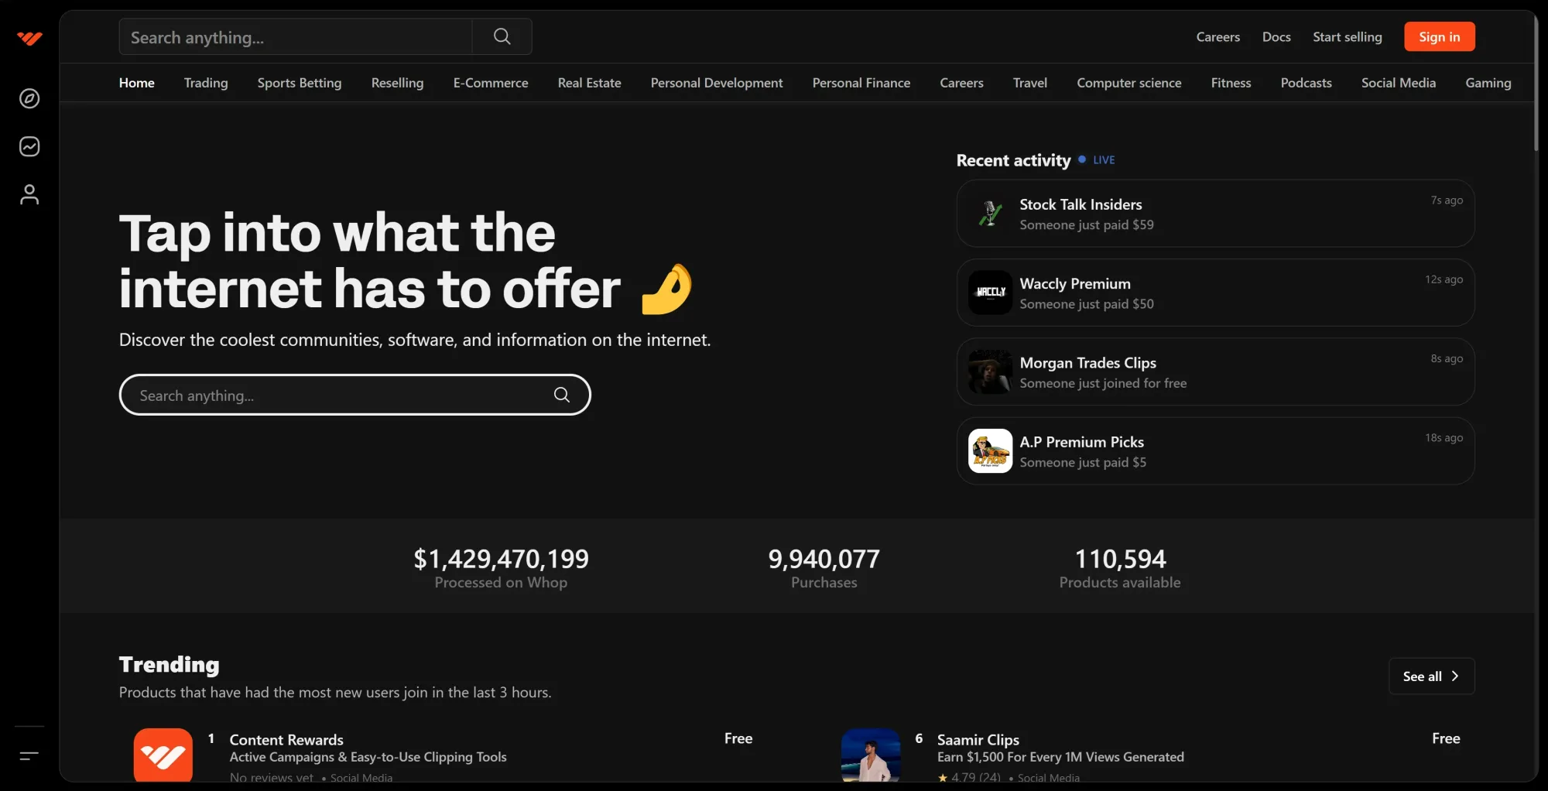This screenshot has height=791, width=1548.
Task: Click the "8s ago" timestamp
Action: pyautogui.click(x=1447, y=358)
